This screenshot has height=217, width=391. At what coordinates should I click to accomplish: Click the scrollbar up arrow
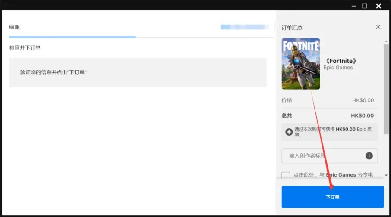pyautogui.click(x=386, y=42)
